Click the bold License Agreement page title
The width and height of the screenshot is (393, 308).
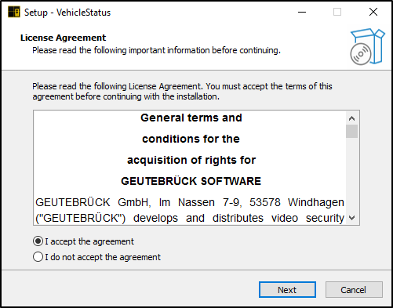(63, 38)
